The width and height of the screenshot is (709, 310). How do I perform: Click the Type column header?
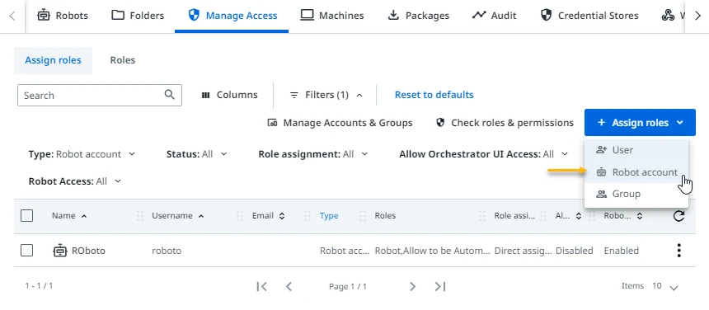point(329,215)
